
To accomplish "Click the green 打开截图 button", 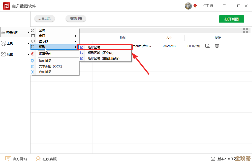I will pyautogui.click(x=231, y=19).
